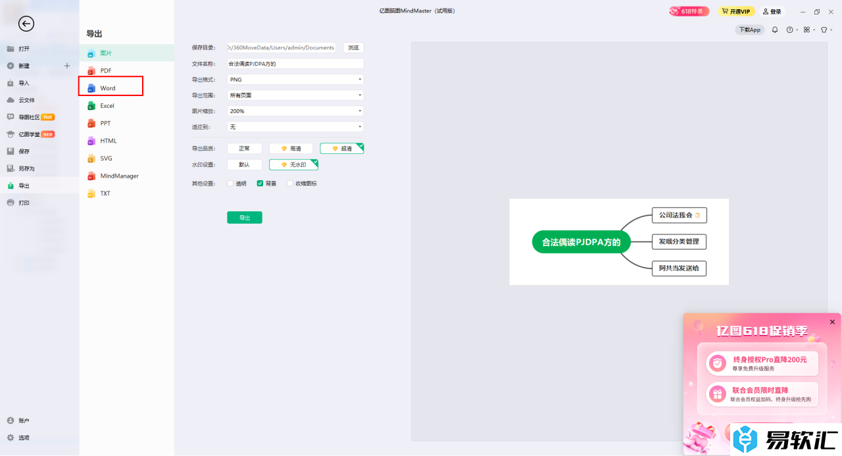Select 图片 export format
Viewport: 842px width, 456px height.
127,53
